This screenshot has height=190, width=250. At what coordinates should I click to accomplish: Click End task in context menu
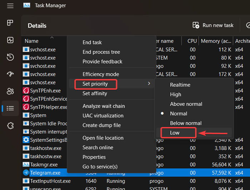coord(92,42)
